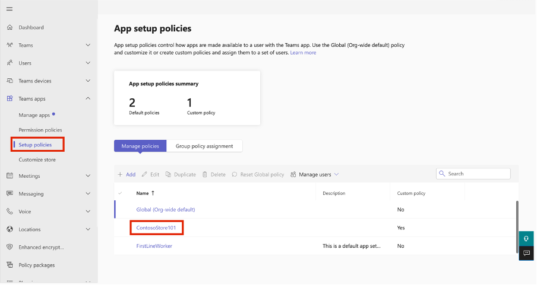
Task: Open the Global (Org-wide default) policy
Action: pos(166,210)
